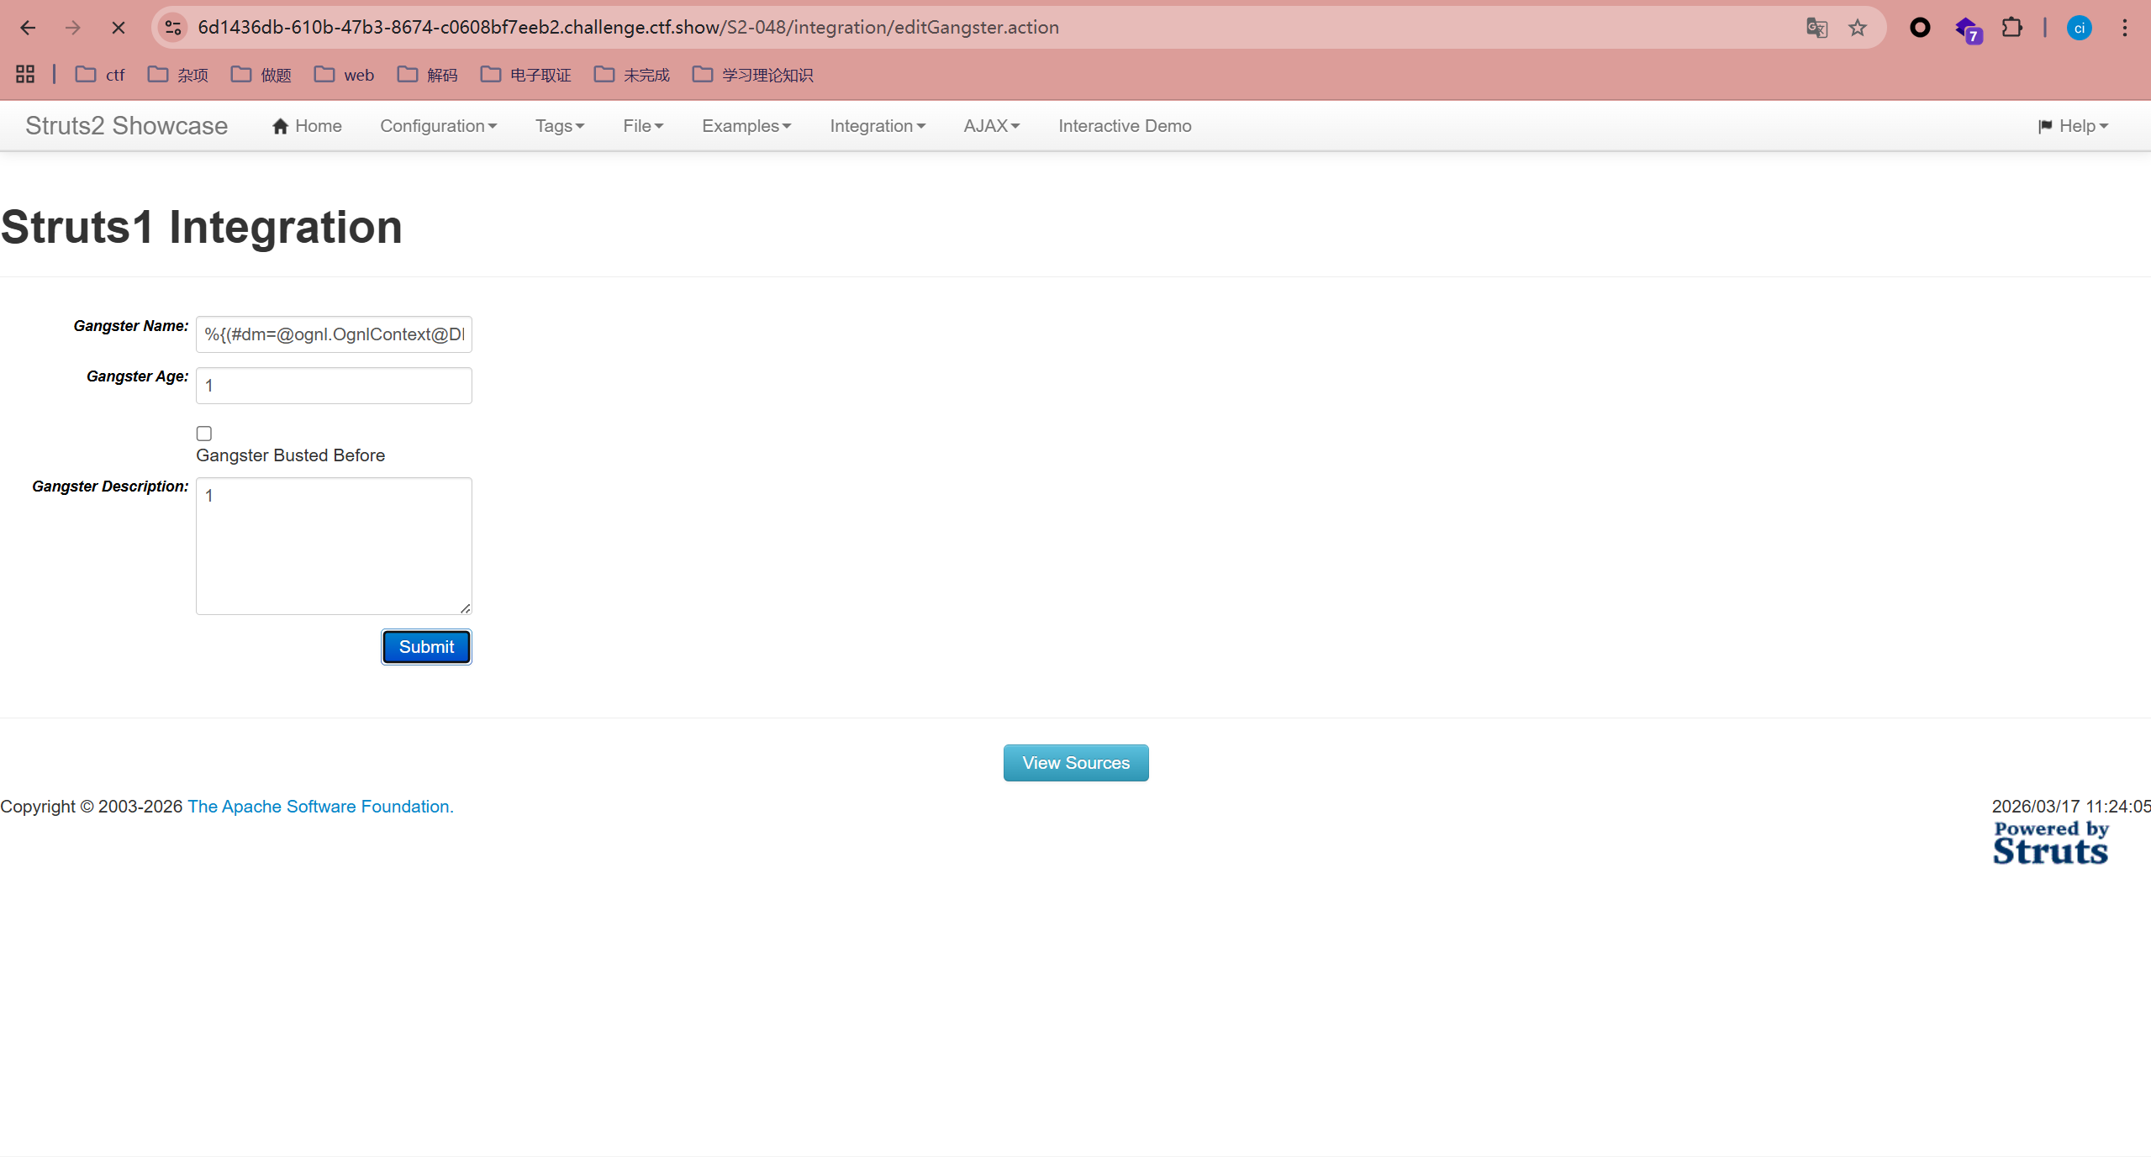Bookmark this page with star icon
This screenshot has width=2151, height=1157.
tap(1858, 28)
